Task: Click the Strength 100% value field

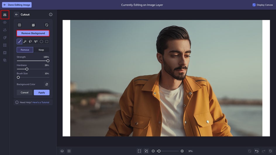Action: 46,57
